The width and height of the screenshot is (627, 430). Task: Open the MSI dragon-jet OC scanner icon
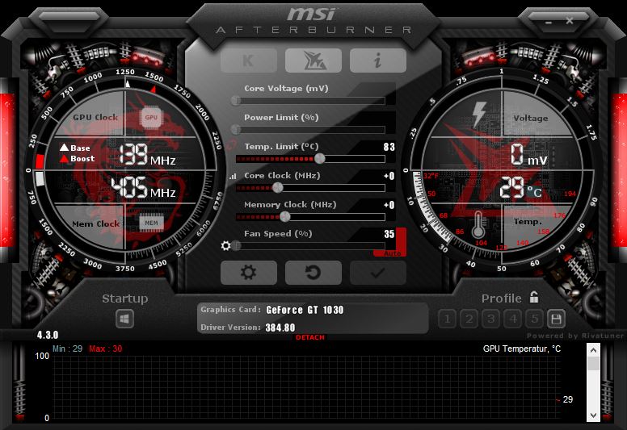[x=313, y=61]
